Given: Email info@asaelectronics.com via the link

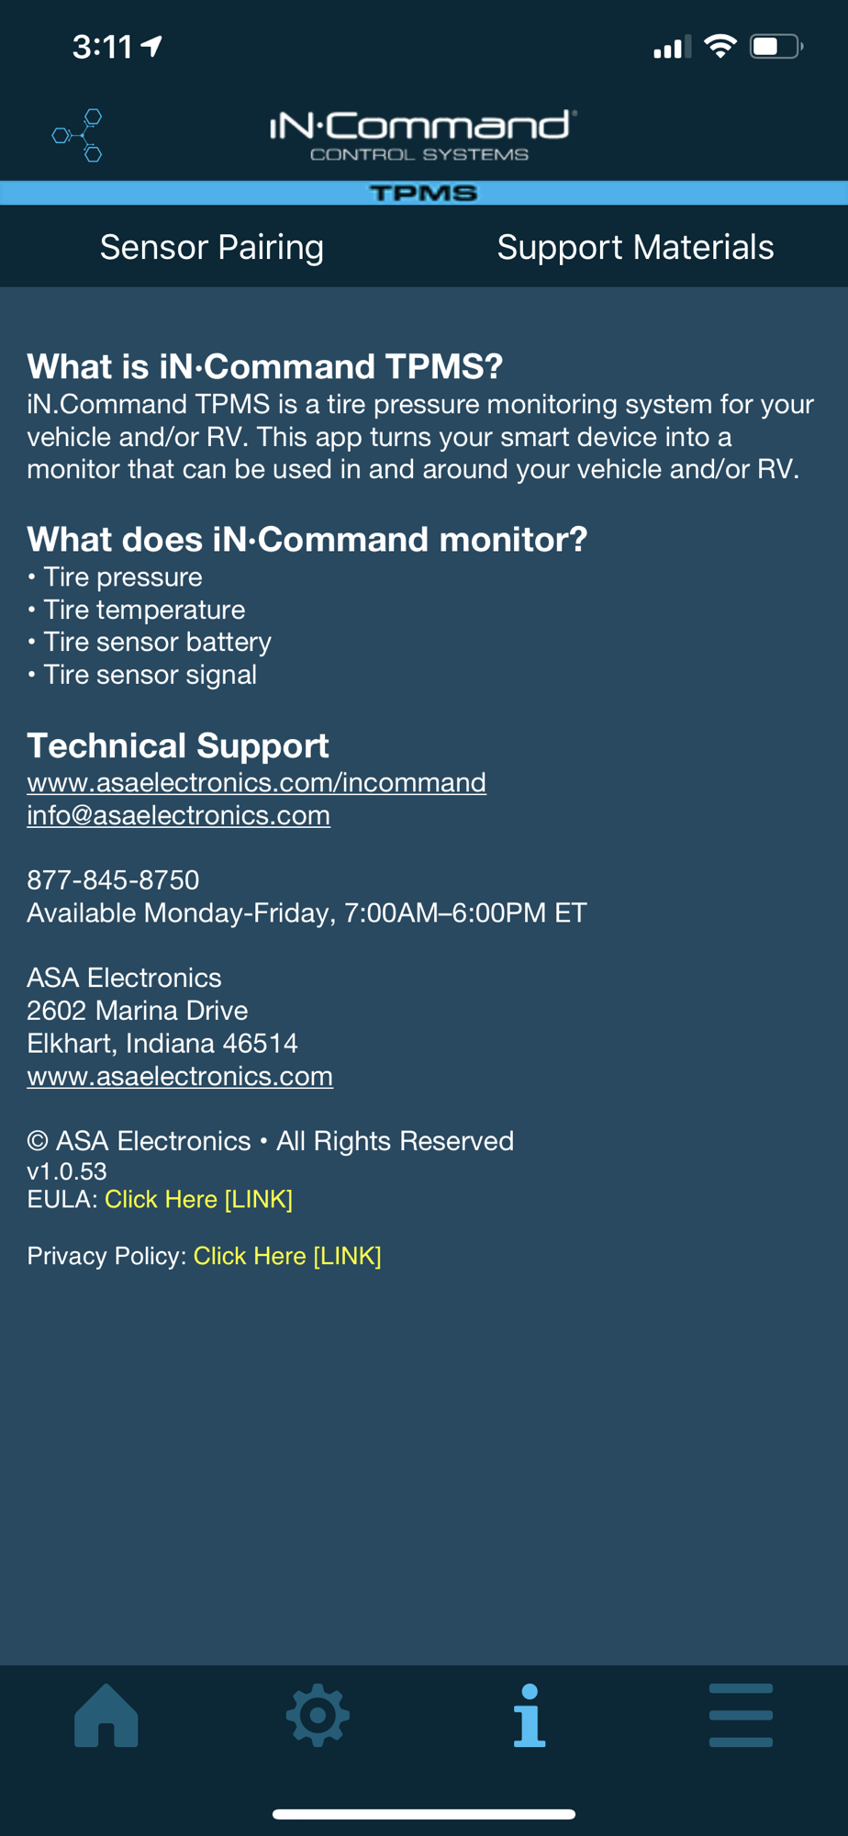Looking at the screenshot, I should [x=178, y=815].
